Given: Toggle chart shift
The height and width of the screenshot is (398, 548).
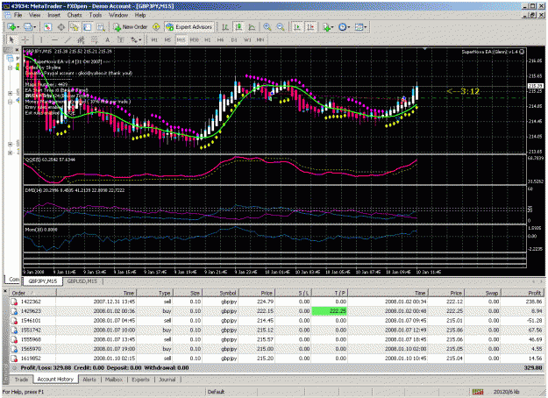Looking at the screenshot, I should [x=310, y=27].
